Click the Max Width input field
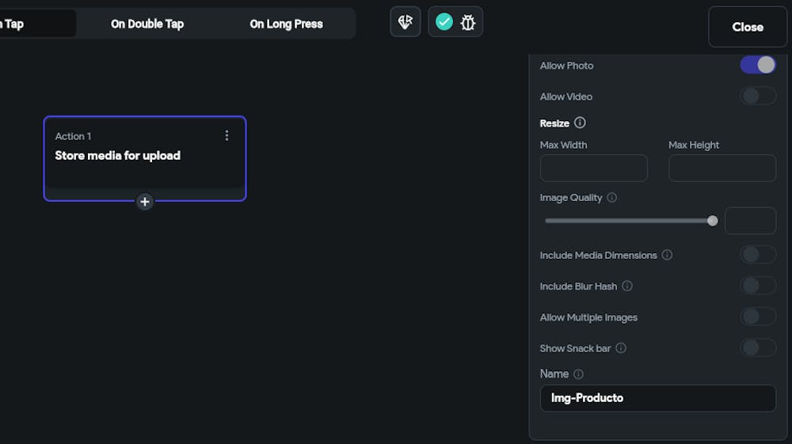792x444 pixels. point(593,169)
